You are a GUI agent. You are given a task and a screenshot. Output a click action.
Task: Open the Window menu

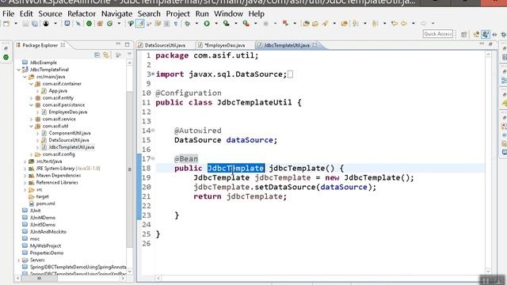click(x=228, y=13)
